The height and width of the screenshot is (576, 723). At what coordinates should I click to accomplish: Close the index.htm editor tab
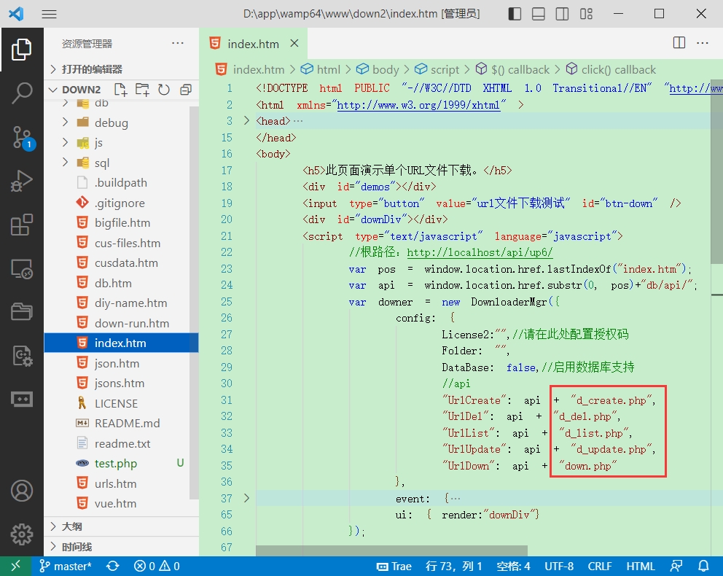pos(294,43)
